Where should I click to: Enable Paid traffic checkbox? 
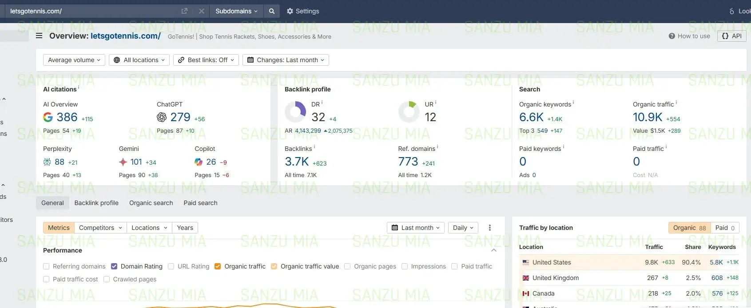(454, 266)
